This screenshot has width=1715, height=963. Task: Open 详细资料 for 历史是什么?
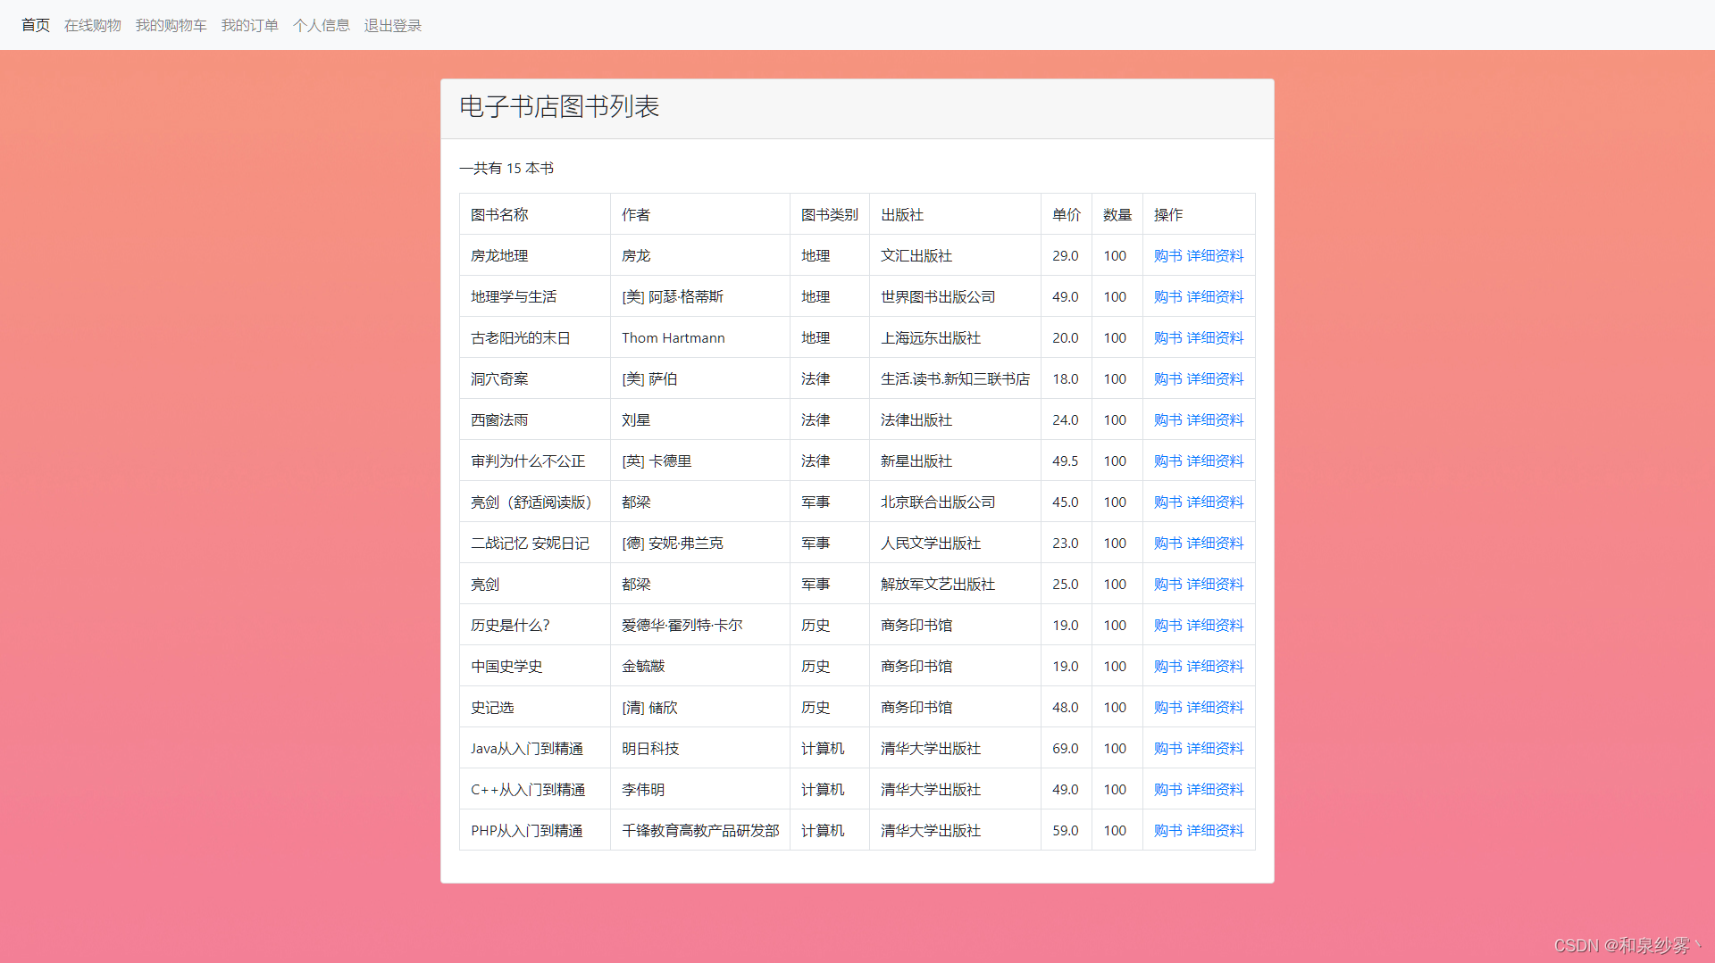[1215, 625]
